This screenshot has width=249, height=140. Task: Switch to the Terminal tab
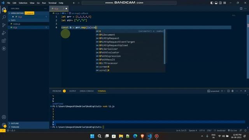[x=102, y=91]
